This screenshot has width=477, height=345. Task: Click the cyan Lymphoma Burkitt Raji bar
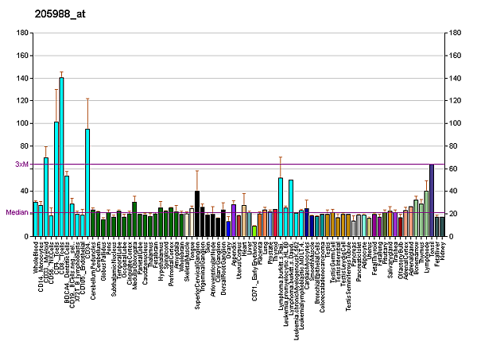[x=281, y=207]
